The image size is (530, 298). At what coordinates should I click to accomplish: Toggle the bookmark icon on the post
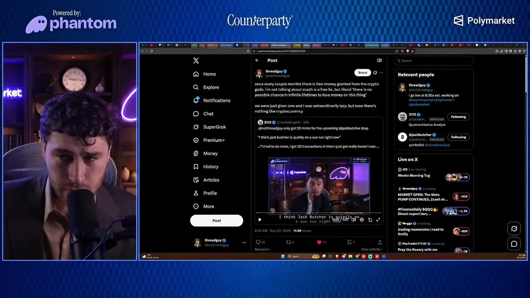[349, 242]
